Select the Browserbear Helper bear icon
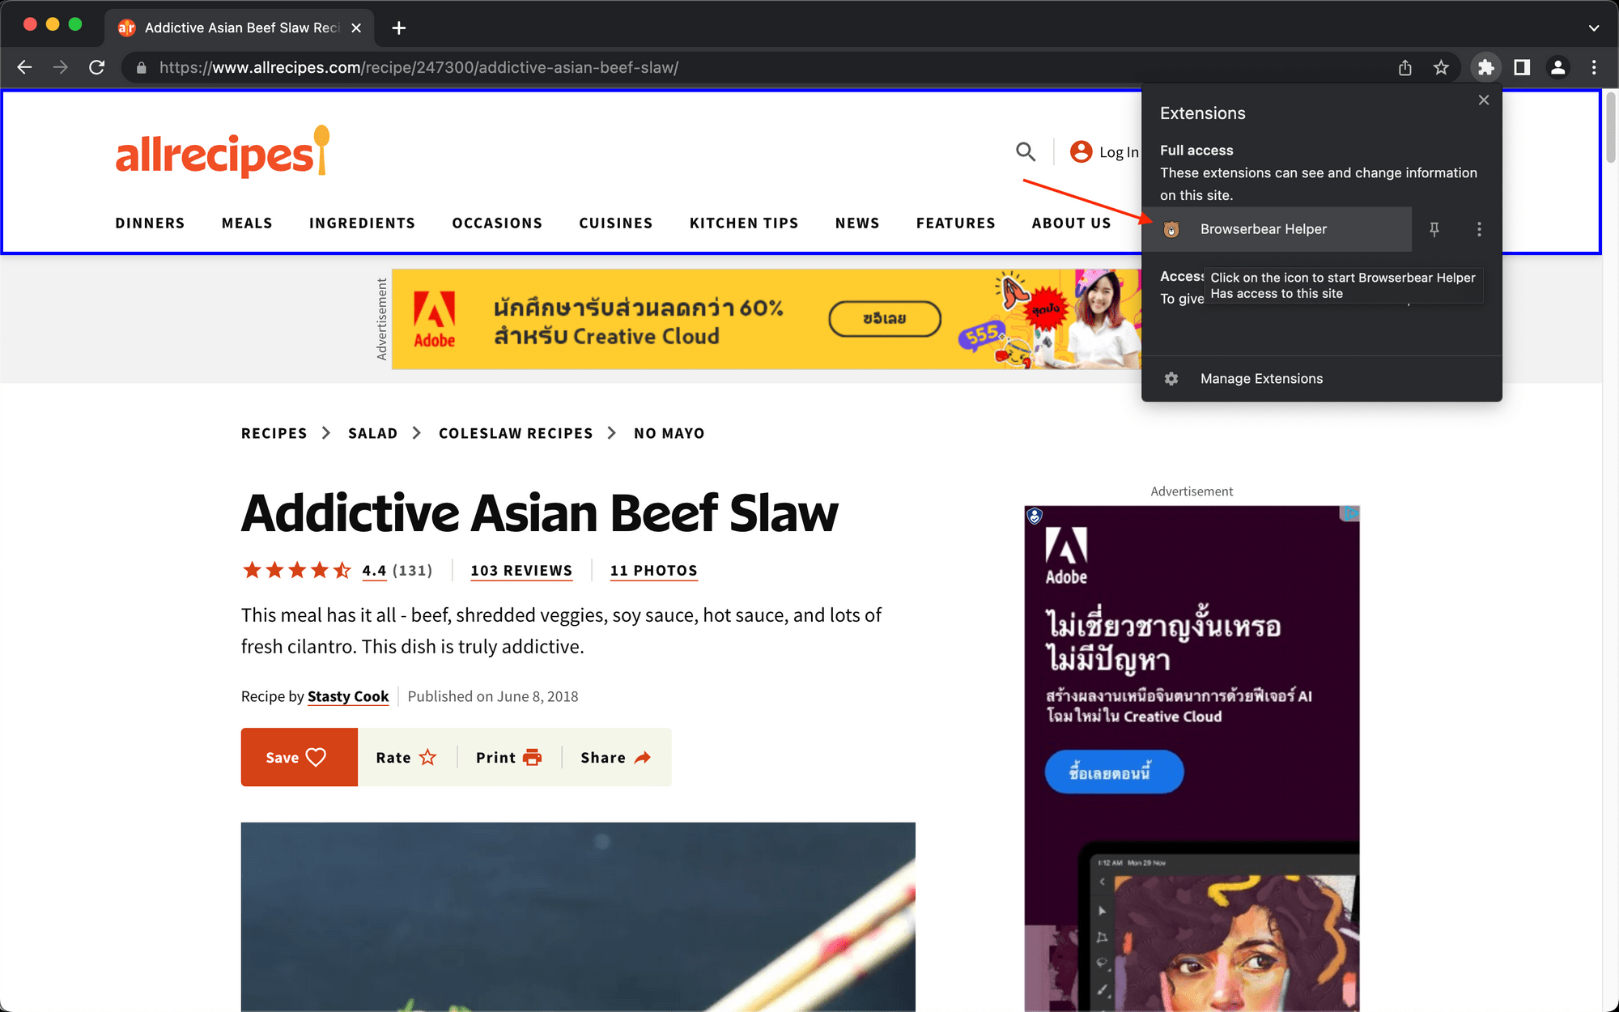This screenshot has height=1012, width=1619. pos(1171,229)
